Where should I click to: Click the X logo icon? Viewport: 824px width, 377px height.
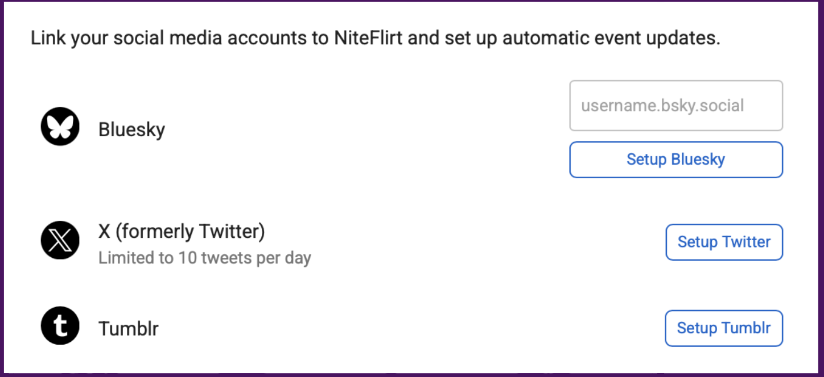[x=60, y=241]
